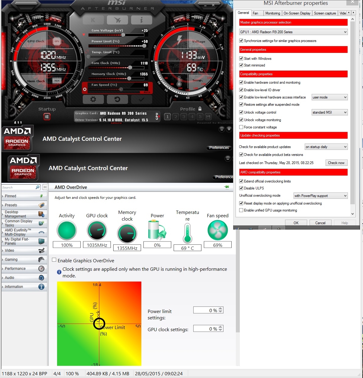Open the Afterburner info 'i' button

[141, 20]
